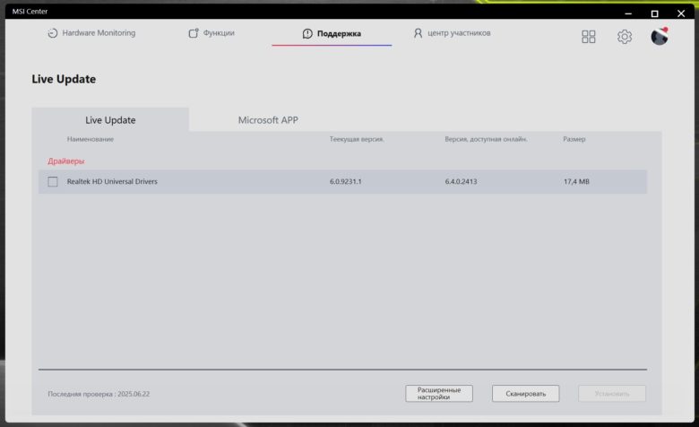
Task: Click current version 6.0.9231.1
Action: tap(346, 181)
